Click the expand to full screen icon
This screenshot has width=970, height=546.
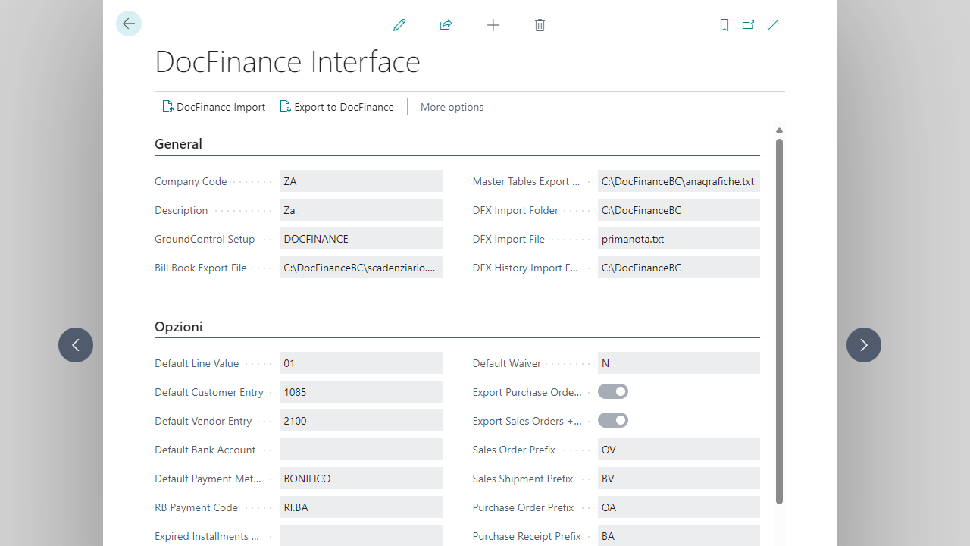pos(773,25)
